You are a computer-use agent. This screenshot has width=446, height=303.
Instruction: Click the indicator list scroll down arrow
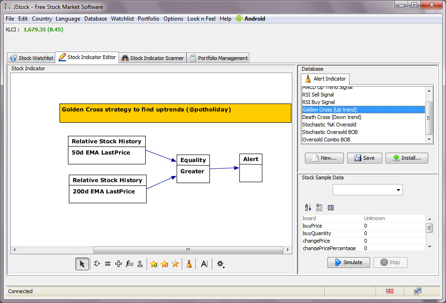pos(429,140)
